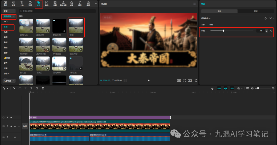
Task: Add keyframe for the 模糊 parameter
Action: pos(271,31)
